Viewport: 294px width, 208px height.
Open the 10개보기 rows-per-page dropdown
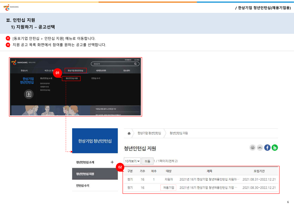point(132,161)
